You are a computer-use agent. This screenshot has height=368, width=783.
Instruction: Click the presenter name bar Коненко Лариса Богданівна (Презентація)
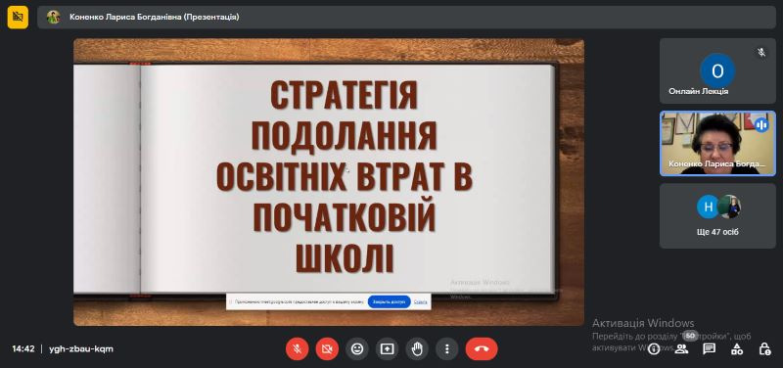click(155, 17)
